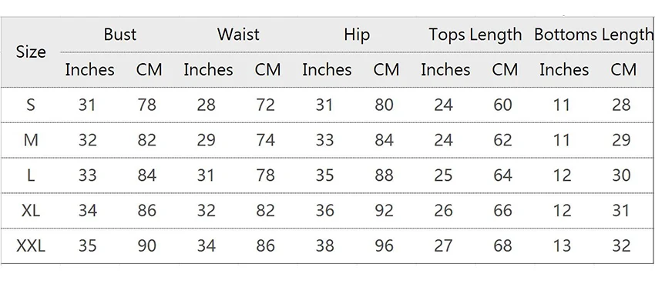Select XL tops length value 66
The height and width of the screenshot is (287, 655).
pos(502,211)
